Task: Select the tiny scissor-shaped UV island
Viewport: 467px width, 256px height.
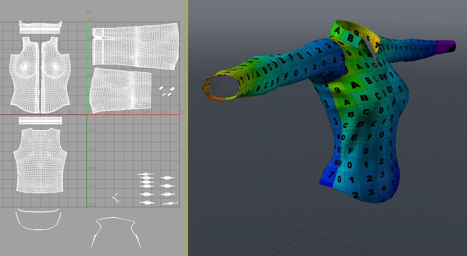Action: click(116, 199)
